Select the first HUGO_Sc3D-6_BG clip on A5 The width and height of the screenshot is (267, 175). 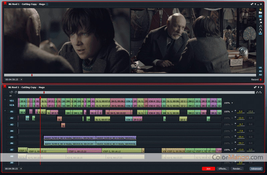click(70, 138)
